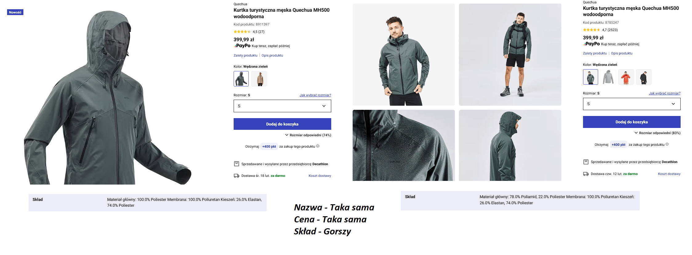Click the left seller store icon
This screenshot has height=255, width=692.
pos(236,164)
